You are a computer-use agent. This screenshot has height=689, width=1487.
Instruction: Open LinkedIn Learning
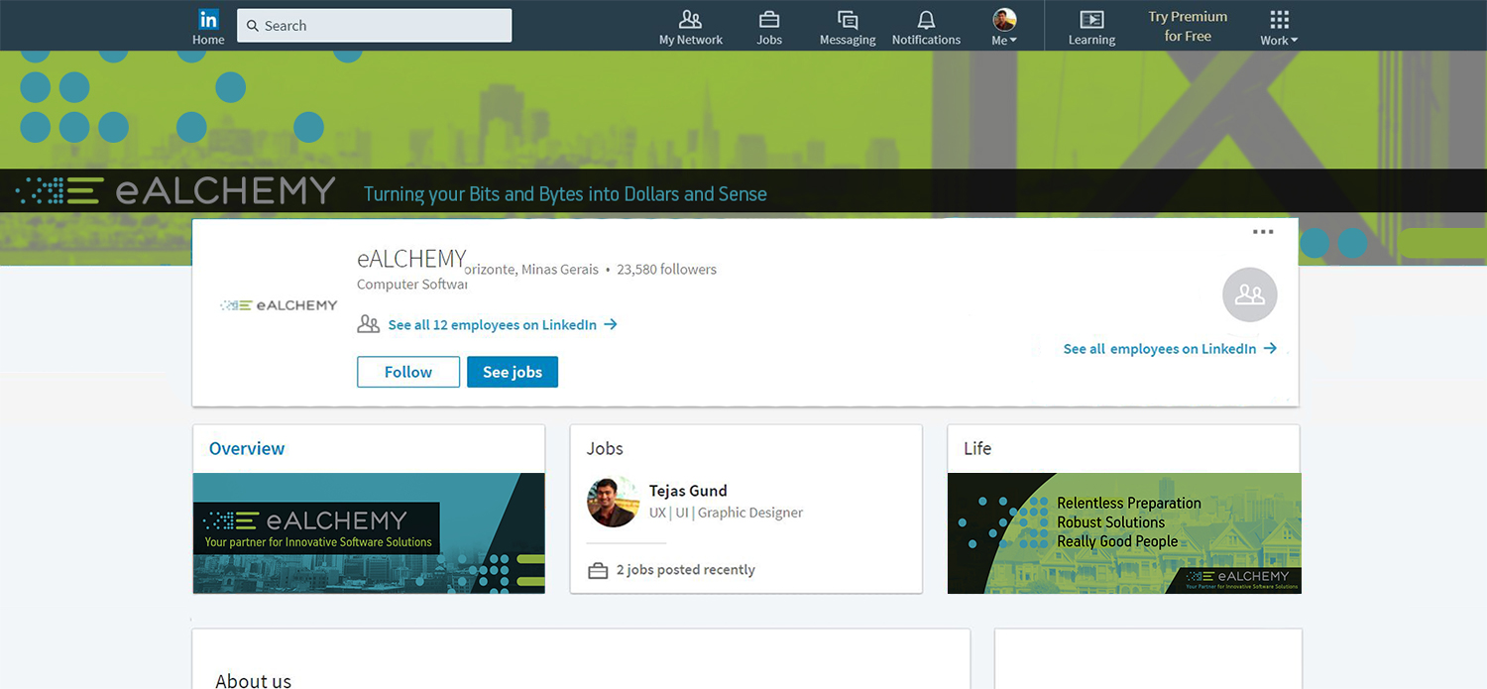pos(1091,27)
